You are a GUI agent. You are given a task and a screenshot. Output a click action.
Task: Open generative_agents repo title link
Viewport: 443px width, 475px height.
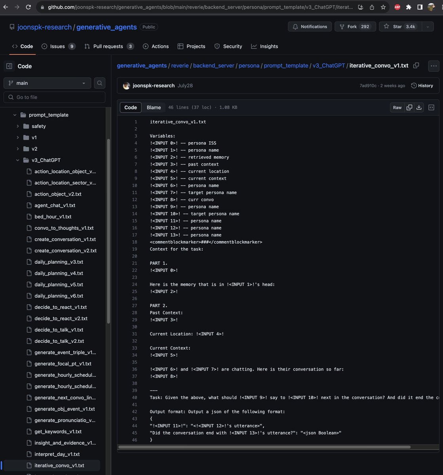(106, 27)
